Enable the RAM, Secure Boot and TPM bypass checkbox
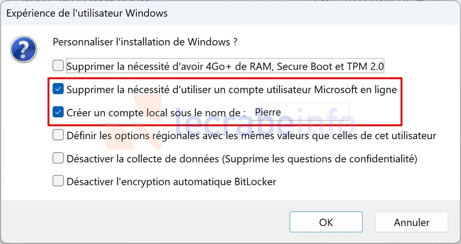 click(x=58, y=66)
